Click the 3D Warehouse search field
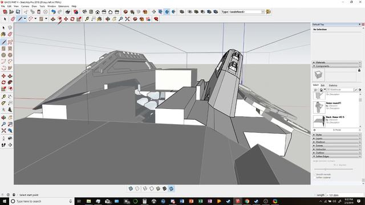 [x=340, y=89]
